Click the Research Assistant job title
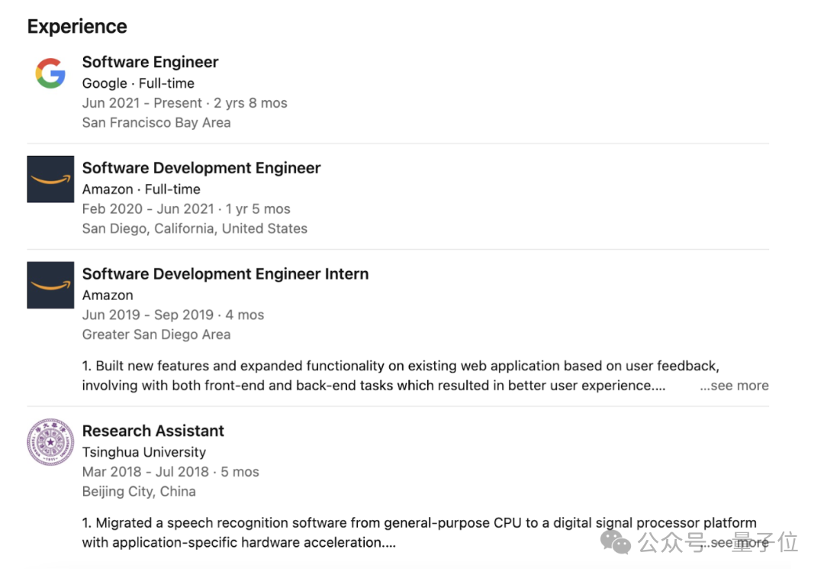 (x=153, y=431)
